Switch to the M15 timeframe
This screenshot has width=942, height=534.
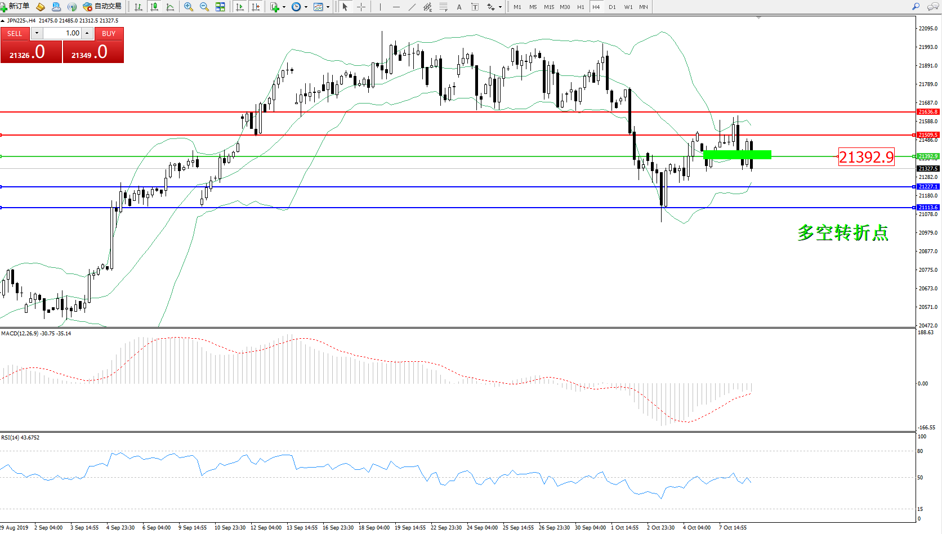click(x=548, y=7)
